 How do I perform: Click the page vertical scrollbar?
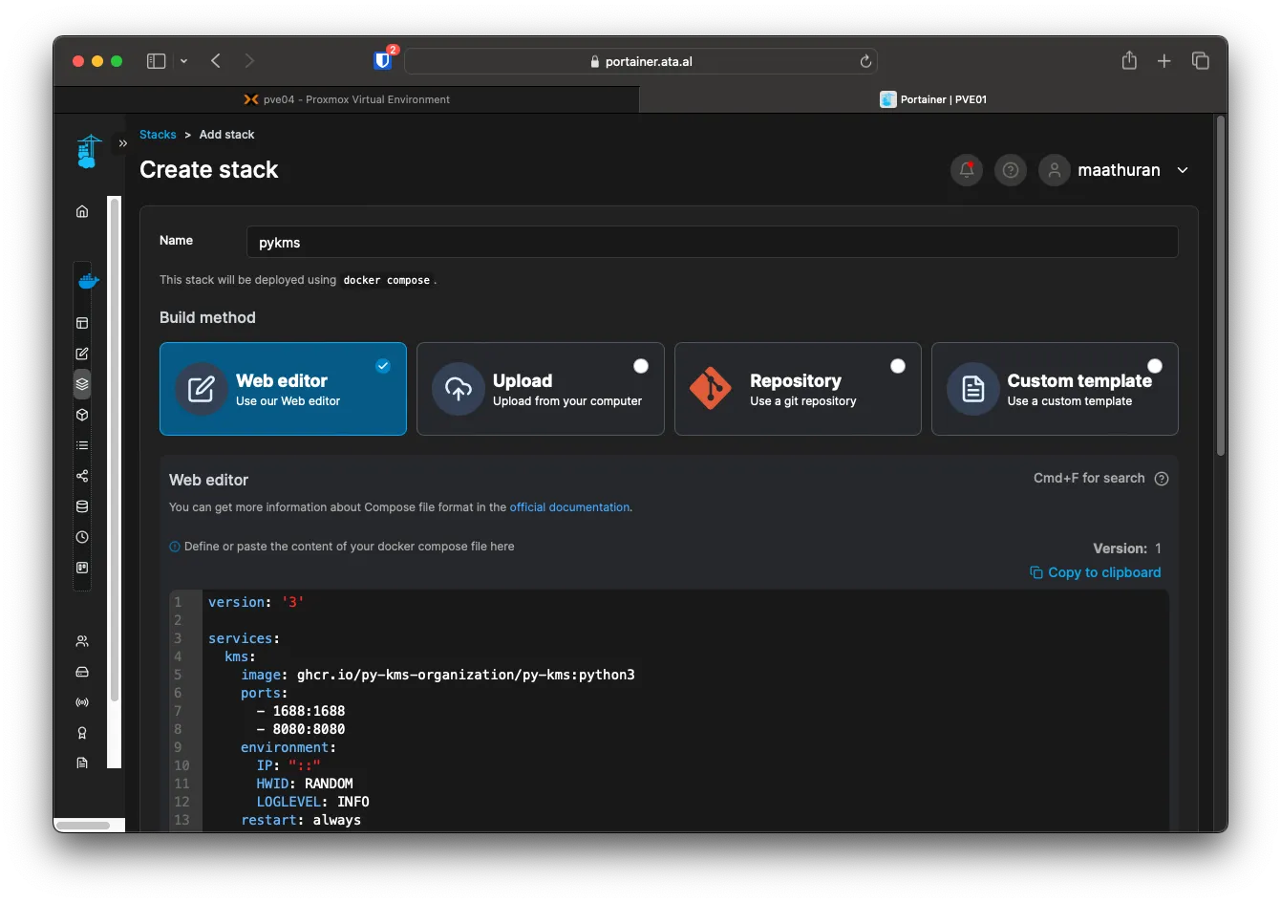pyautogui.click(x=1221, y=287)
